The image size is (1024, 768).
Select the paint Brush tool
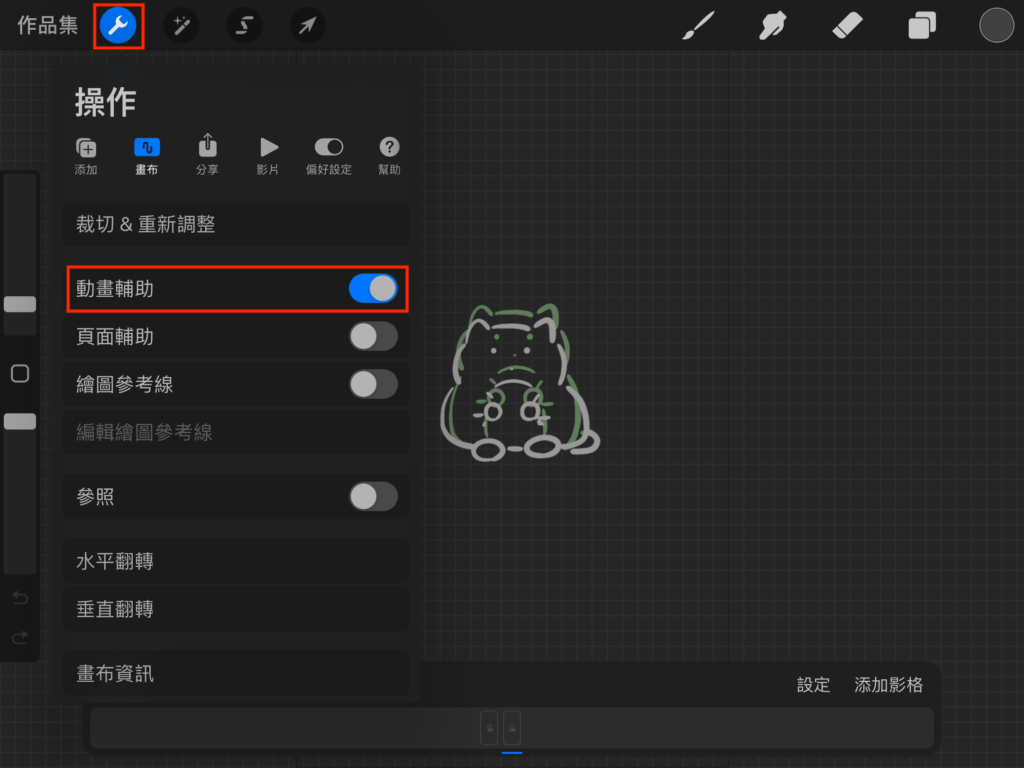[x=698, y=26]
